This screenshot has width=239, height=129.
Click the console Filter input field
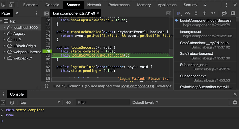(103, 103)
